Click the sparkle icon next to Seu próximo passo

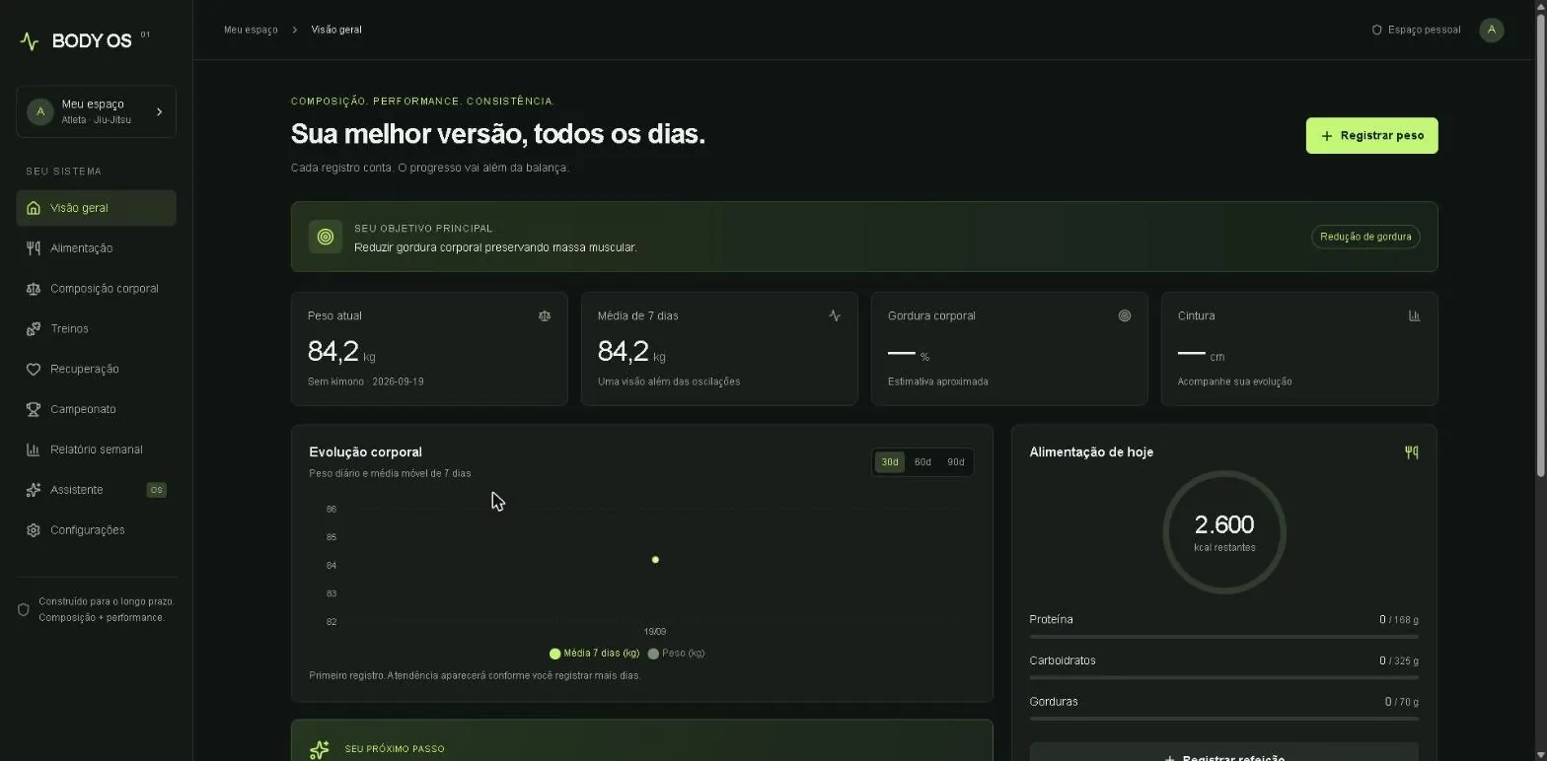[319, 750]
